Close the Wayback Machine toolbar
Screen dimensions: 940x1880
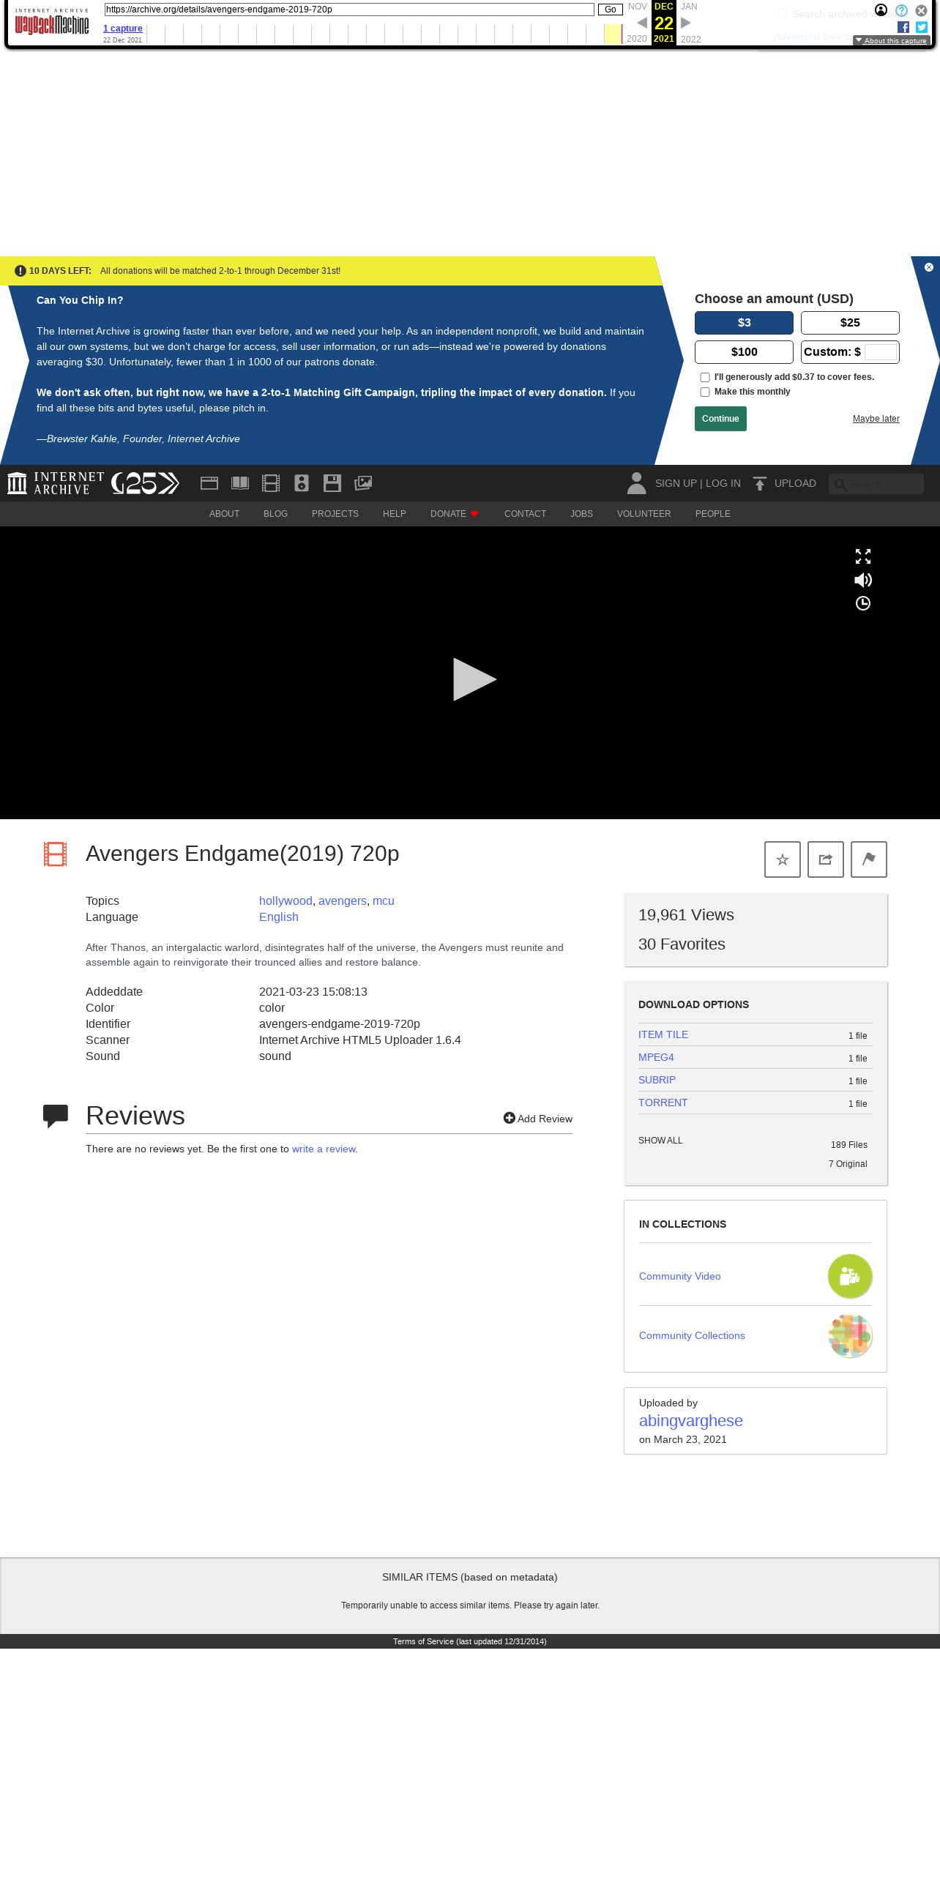coord(922,10)
